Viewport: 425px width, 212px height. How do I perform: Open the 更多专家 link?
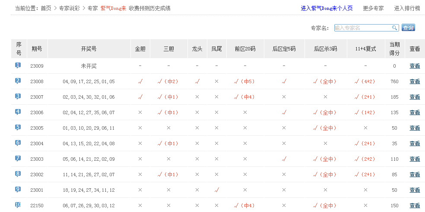point(373,8)
